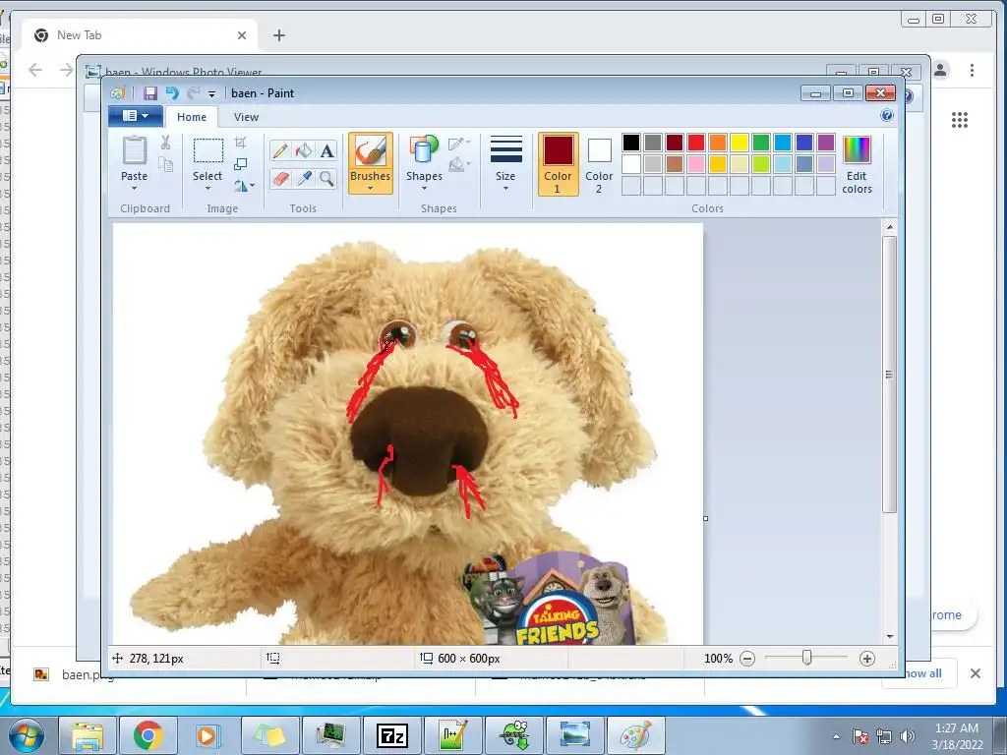Click the Redo arrow in quick access toolbar
The image size is (1007, 755).
pos(194,93)
